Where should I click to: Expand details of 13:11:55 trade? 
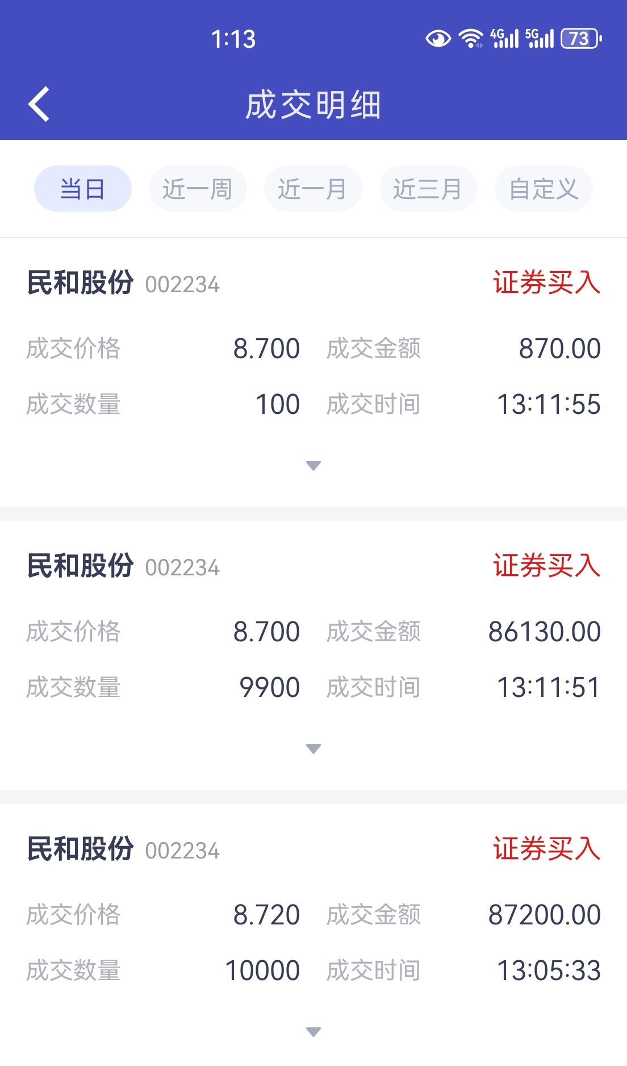(313, 466)
